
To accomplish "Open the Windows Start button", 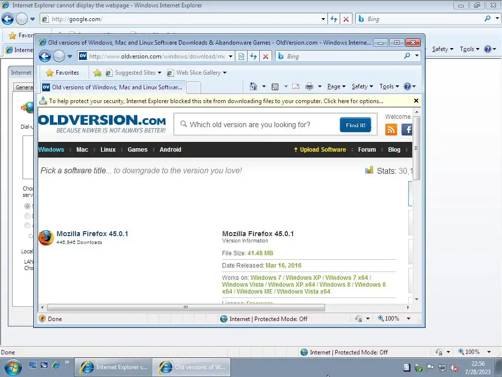I will point(13,367).
